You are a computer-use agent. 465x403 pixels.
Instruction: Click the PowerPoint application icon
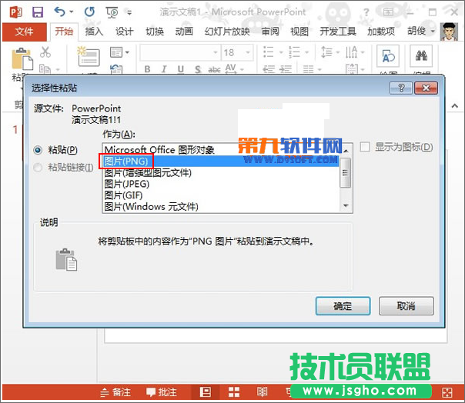pyautogui.click(x=15, y=12)
